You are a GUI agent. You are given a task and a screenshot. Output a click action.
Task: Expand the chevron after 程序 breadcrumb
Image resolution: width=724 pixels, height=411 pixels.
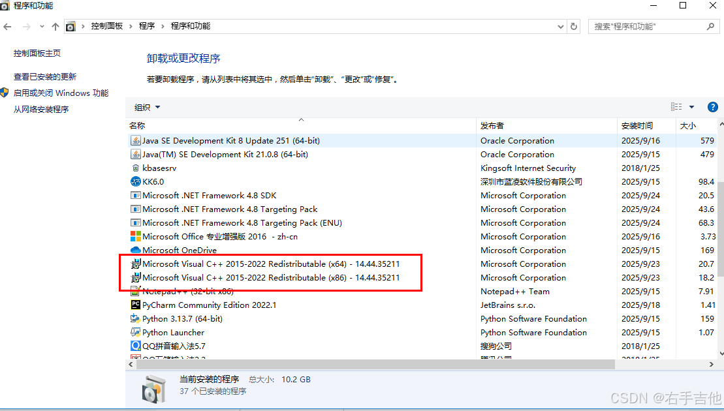(x=163, y=26)
